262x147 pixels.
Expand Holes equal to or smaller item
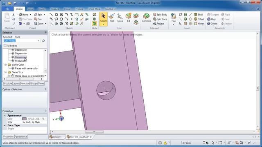[9, 76]
